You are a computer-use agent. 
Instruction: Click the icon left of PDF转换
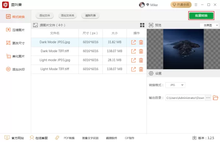point(57,138)
